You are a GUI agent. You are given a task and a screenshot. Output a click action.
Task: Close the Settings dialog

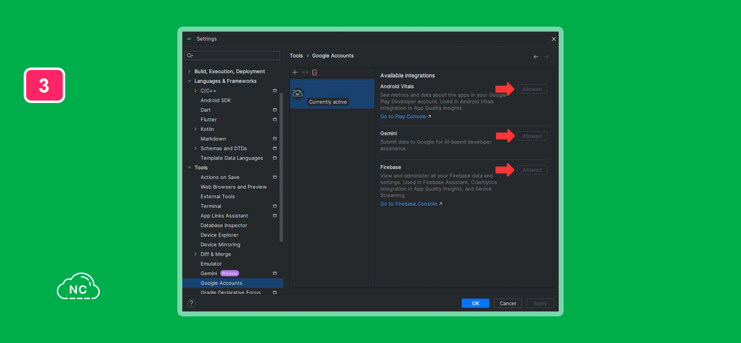click(x=553, y=39)
